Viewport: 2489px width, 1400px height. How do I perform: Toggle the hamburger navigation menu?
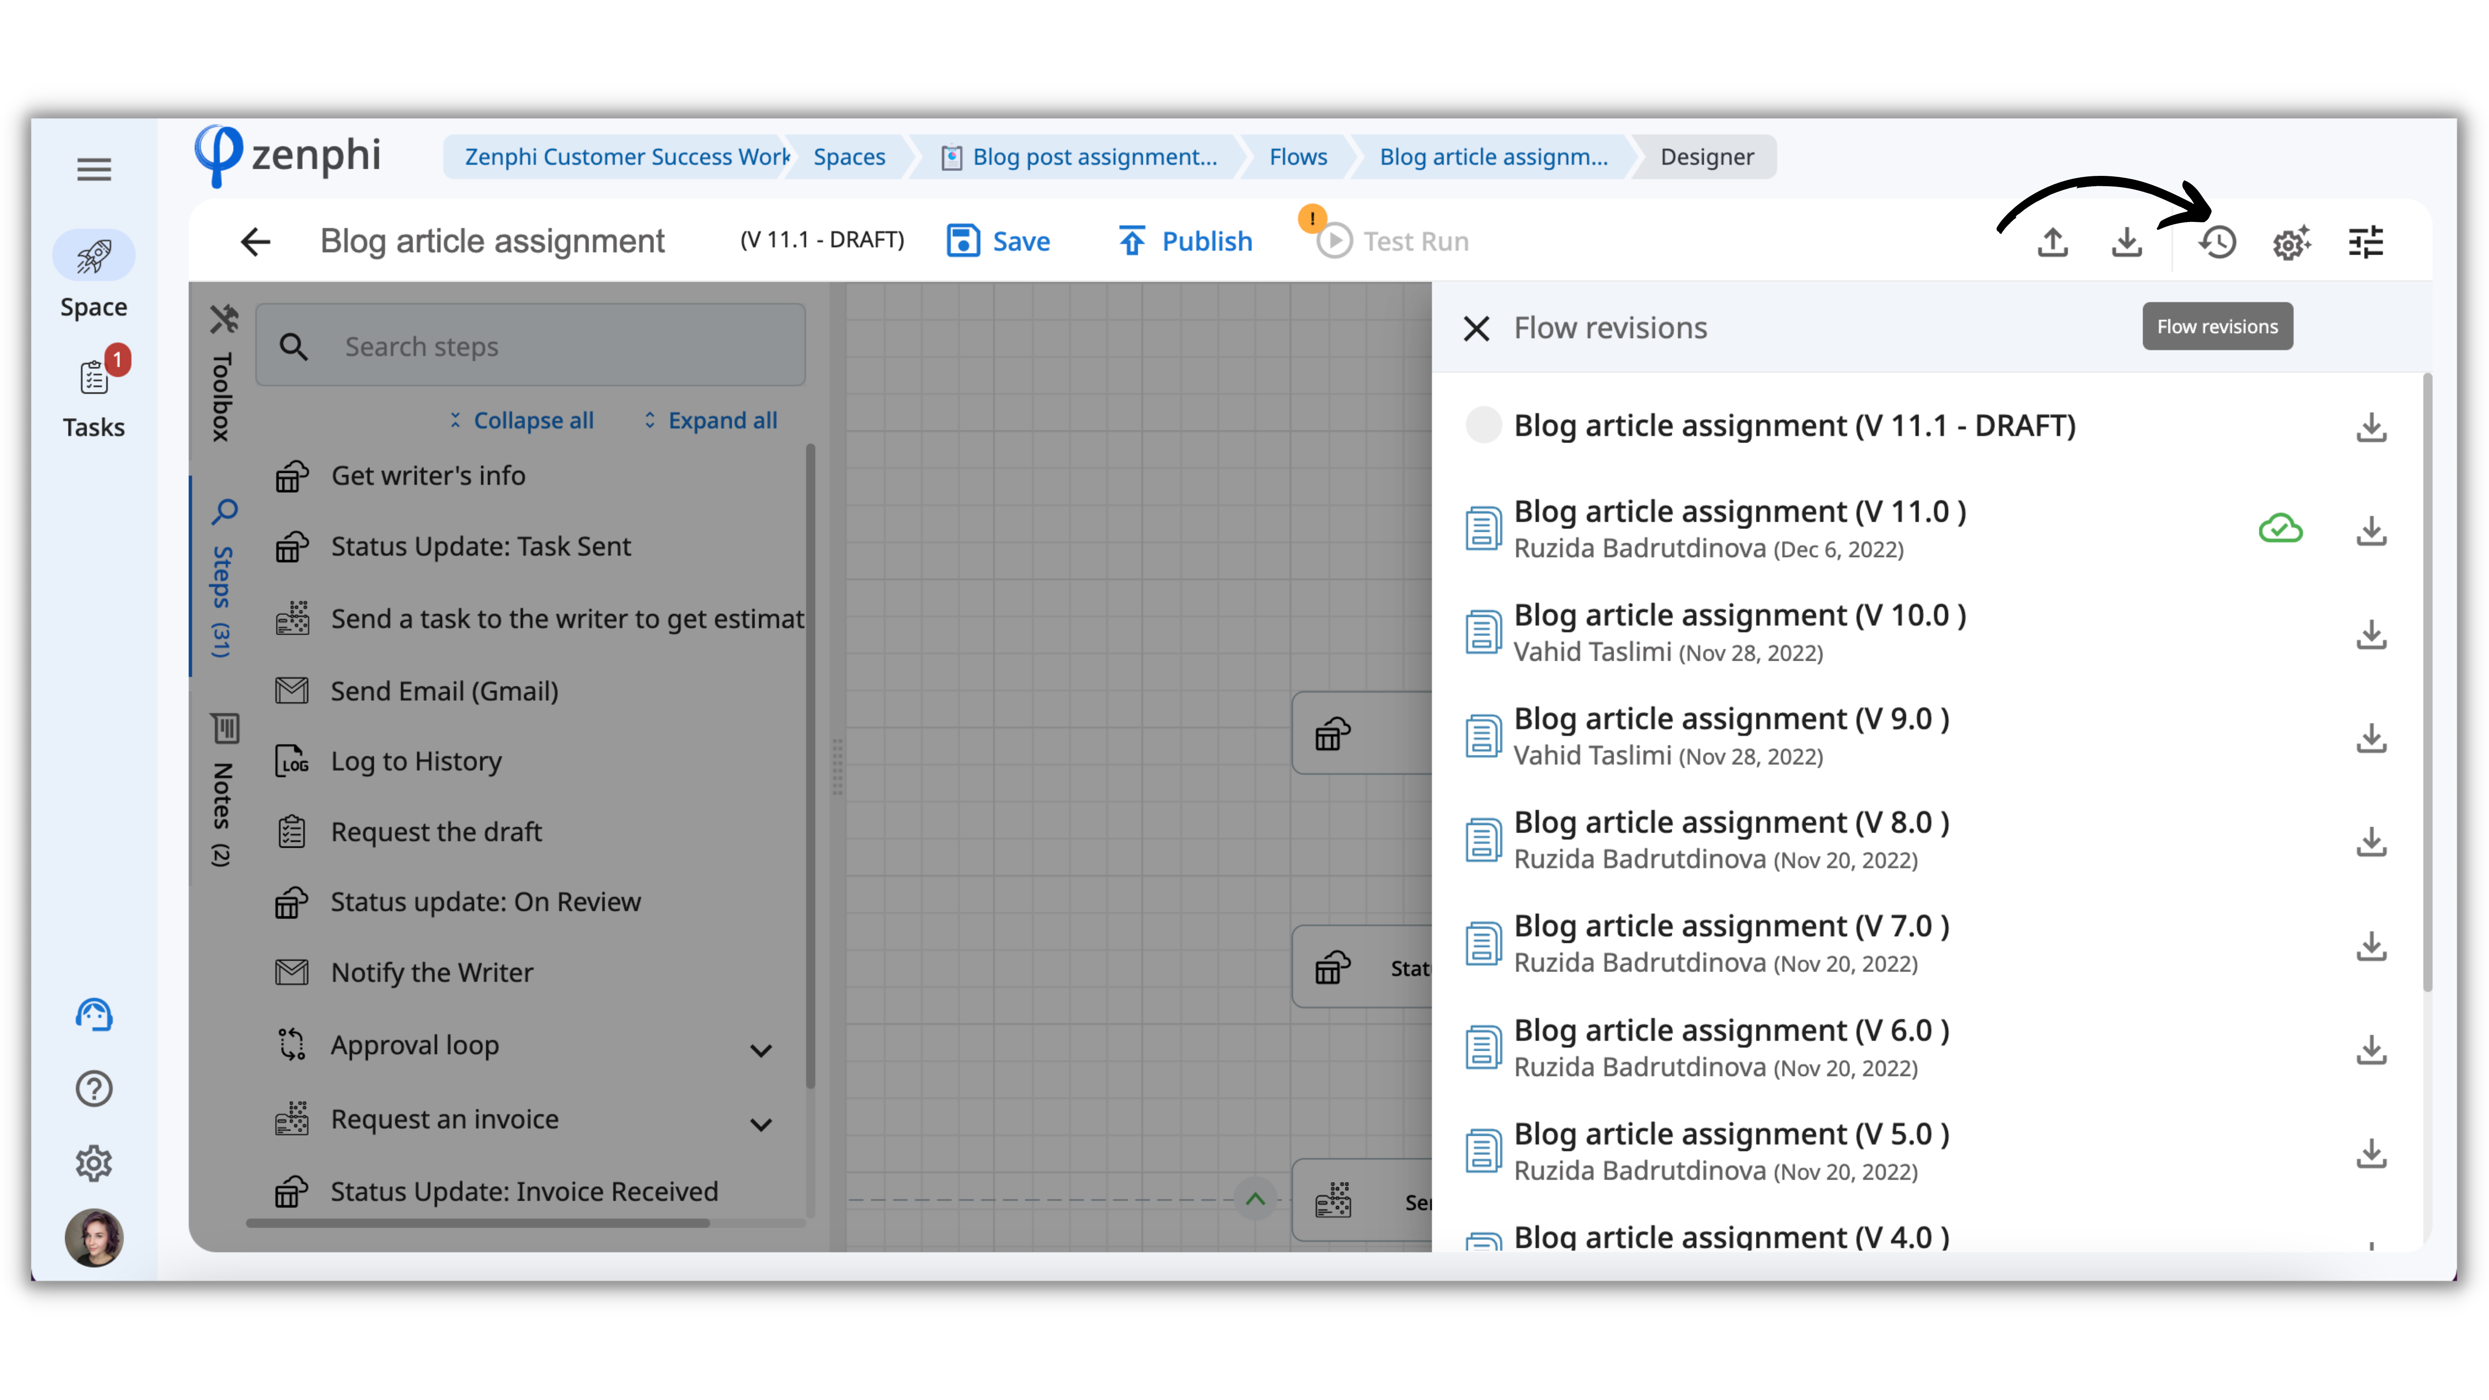click(x=94, y=170)
